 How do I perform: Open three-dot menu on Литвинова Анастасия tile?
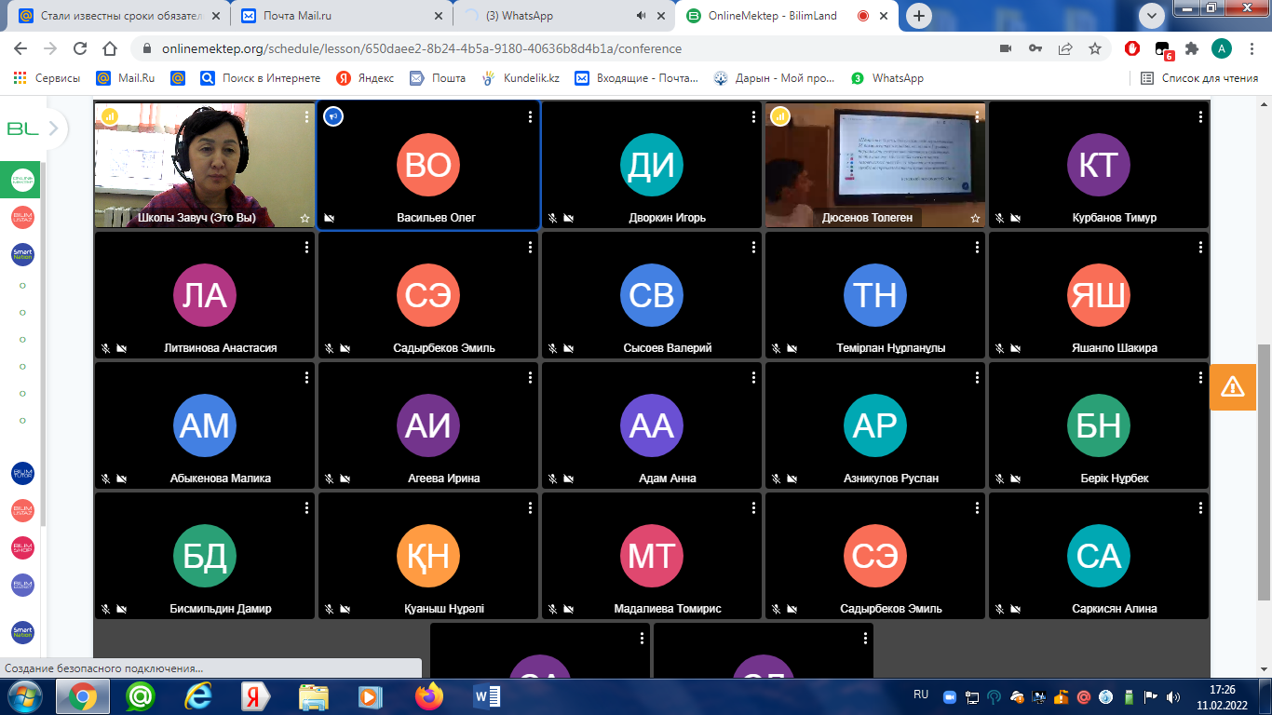click(x=306, y=247)
